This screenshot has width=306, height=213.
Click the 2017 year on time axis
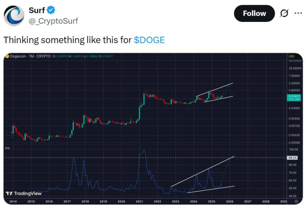point(67,201)
